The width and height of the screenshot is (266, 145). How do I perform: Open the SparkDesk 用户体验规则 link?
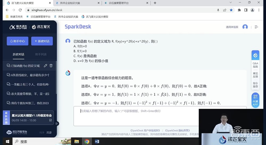pyautogui.click(x=145, y=130)
